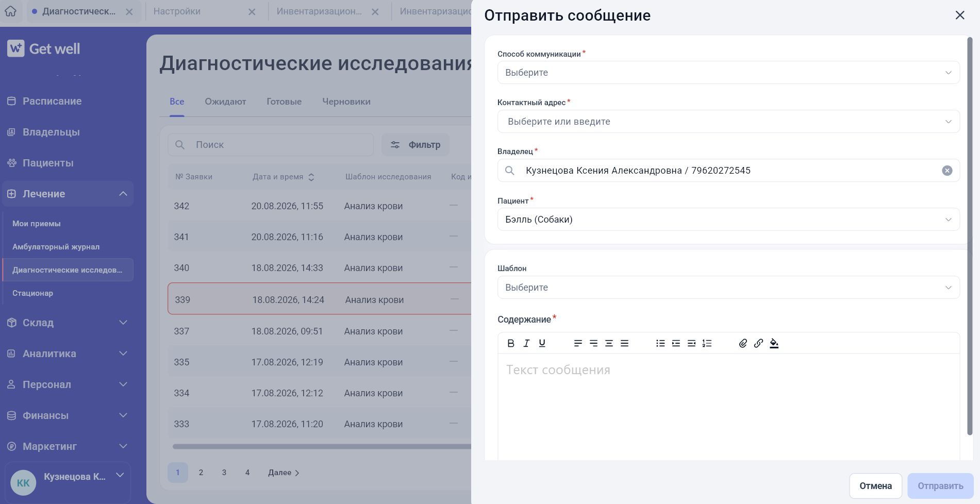This screenshot has width=980, height=504.
Task: Close the Инвентаризацион... tab
Action: (375, 12)
